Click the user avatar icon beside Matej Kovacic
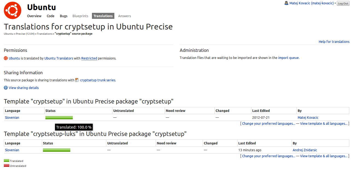 286,3
